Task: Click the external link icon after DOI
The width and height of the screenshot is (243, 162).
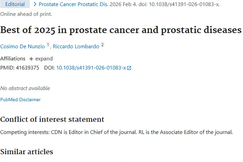Action: pos(129,68)
